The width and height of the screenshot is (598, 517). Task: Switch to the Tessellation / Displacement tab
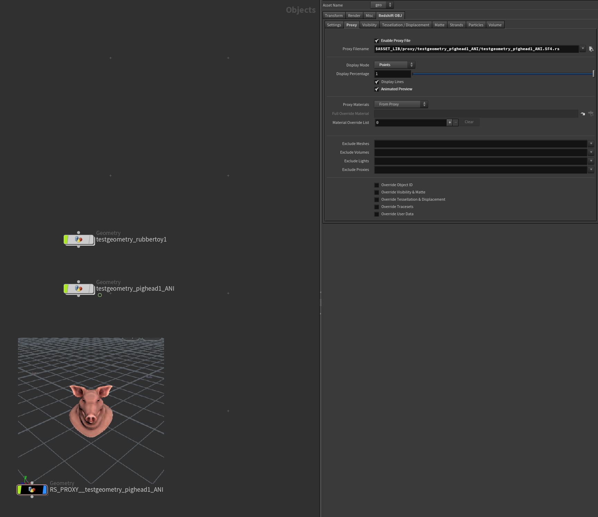(406, 25)
